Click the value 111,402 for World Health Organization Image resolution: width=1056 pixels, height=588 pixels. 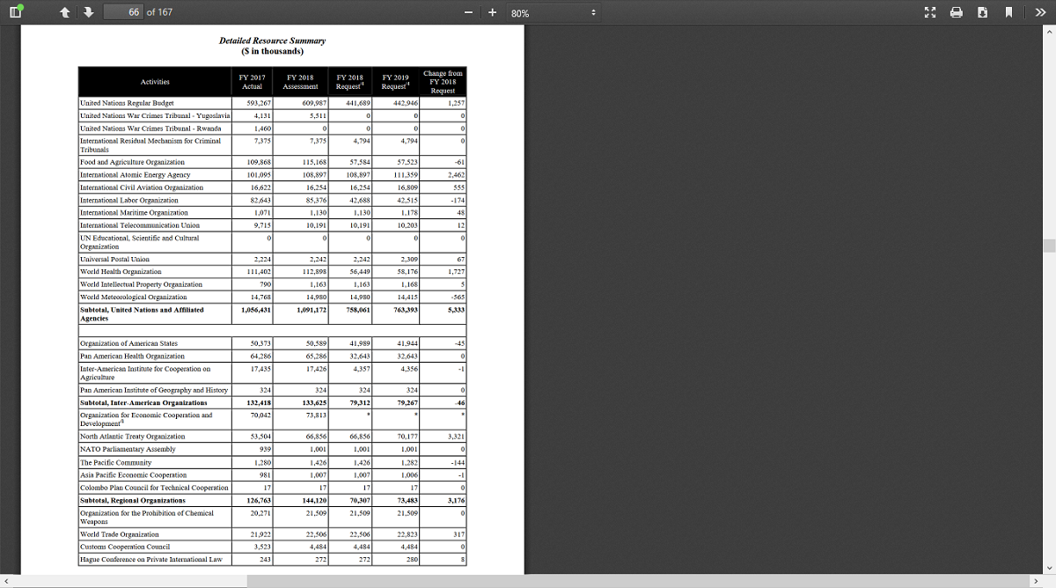coord(260,272)
